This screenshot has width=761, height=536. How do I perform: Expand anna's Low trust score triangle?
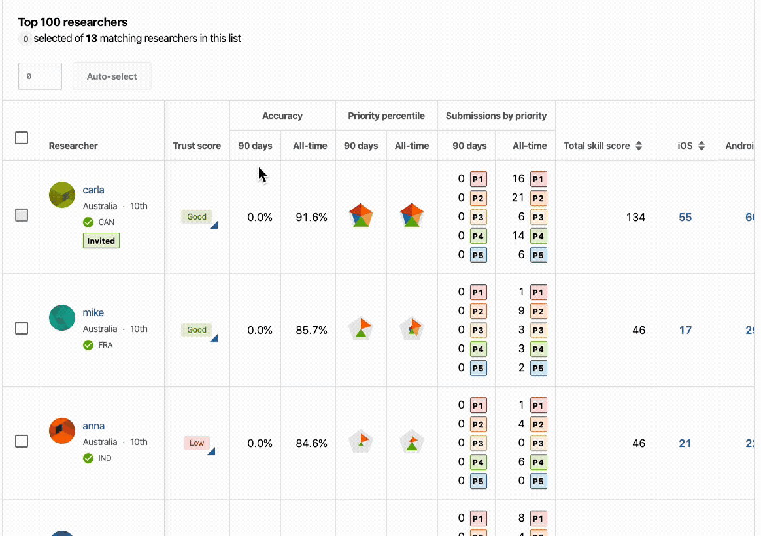point(212,452)
